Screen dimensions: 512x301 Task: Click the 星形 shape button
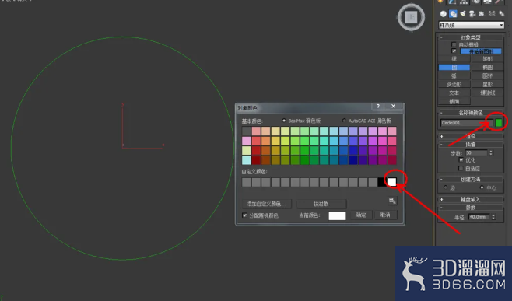[x=488, y=84]
